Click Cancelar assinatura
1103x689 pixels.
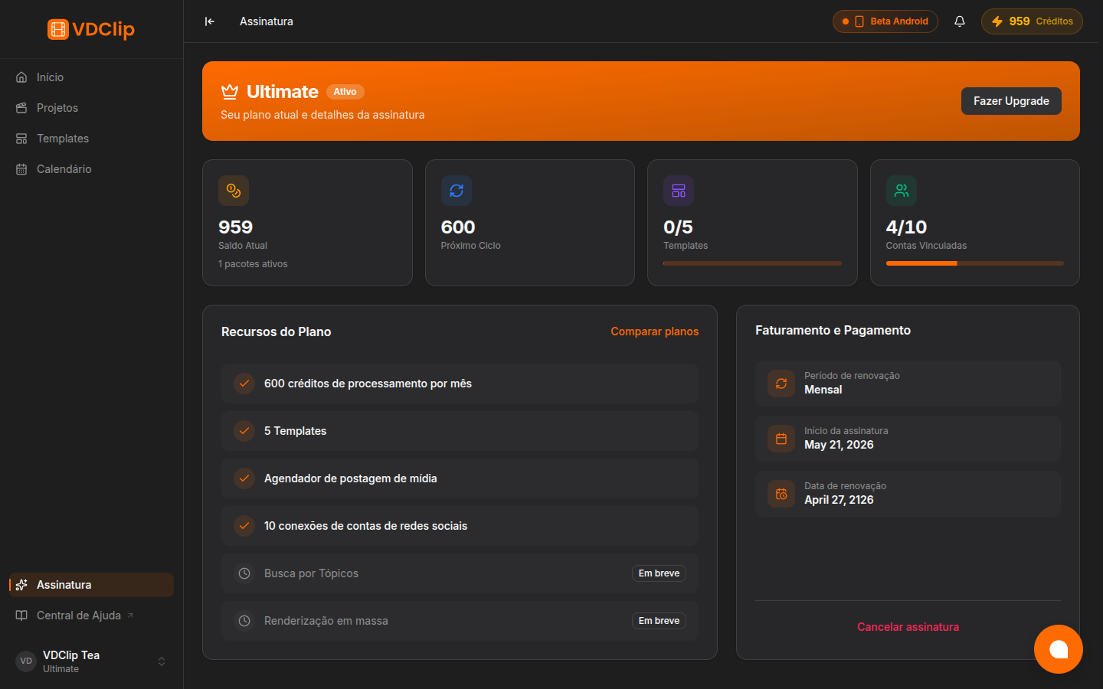tap(908, 627)
